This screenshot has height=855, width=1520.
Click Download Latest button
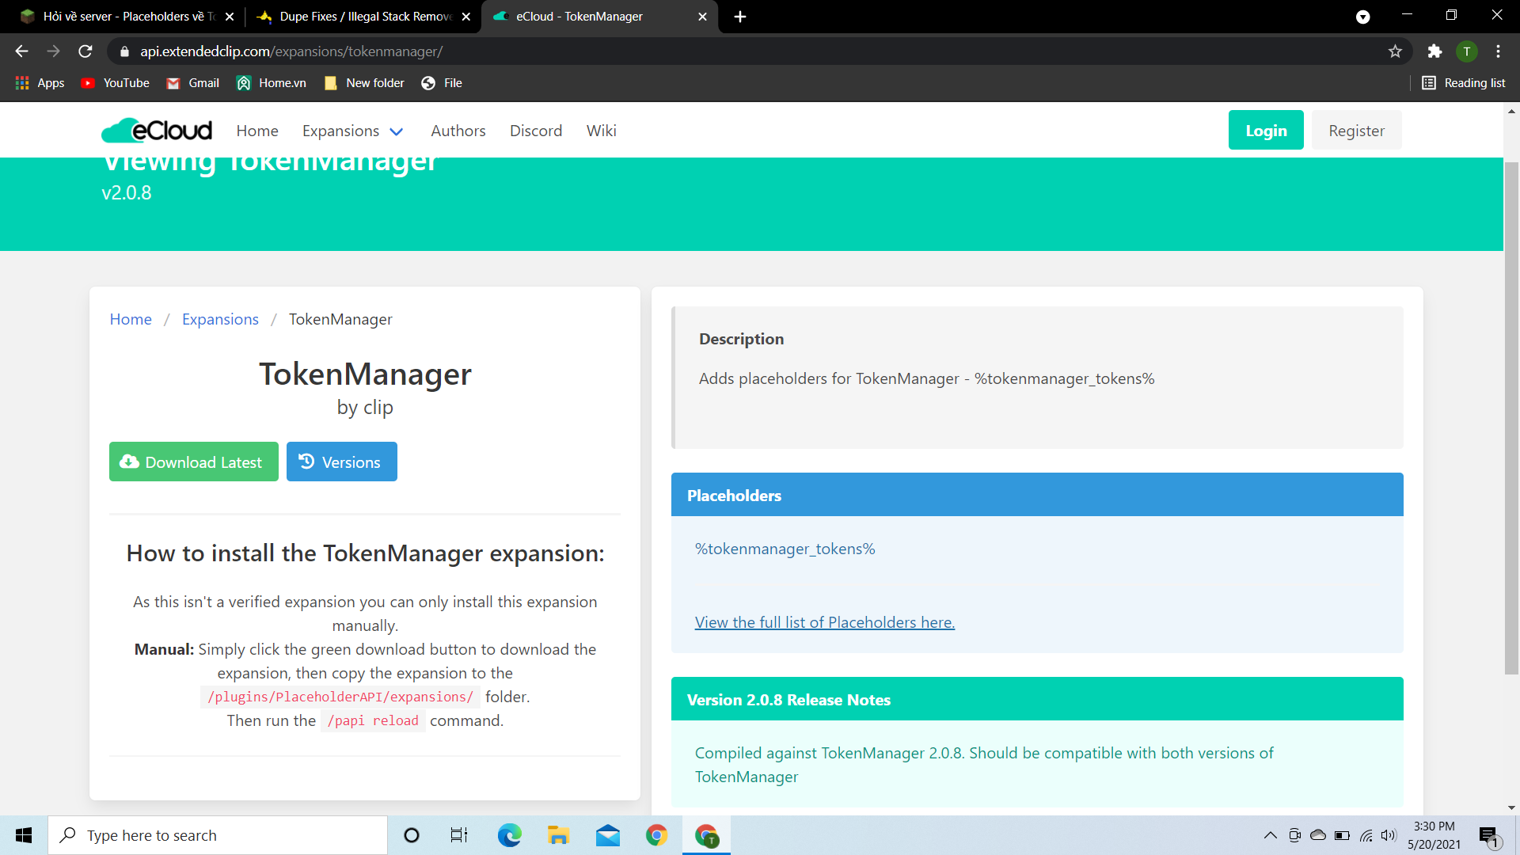click(x=193, y=462)
